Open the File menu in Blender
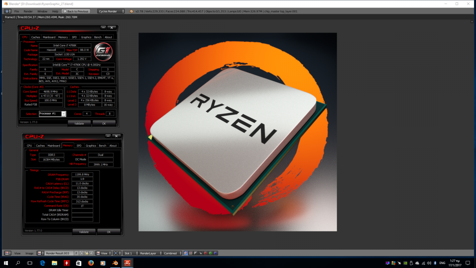476x268 pixels. coord(17,11)
